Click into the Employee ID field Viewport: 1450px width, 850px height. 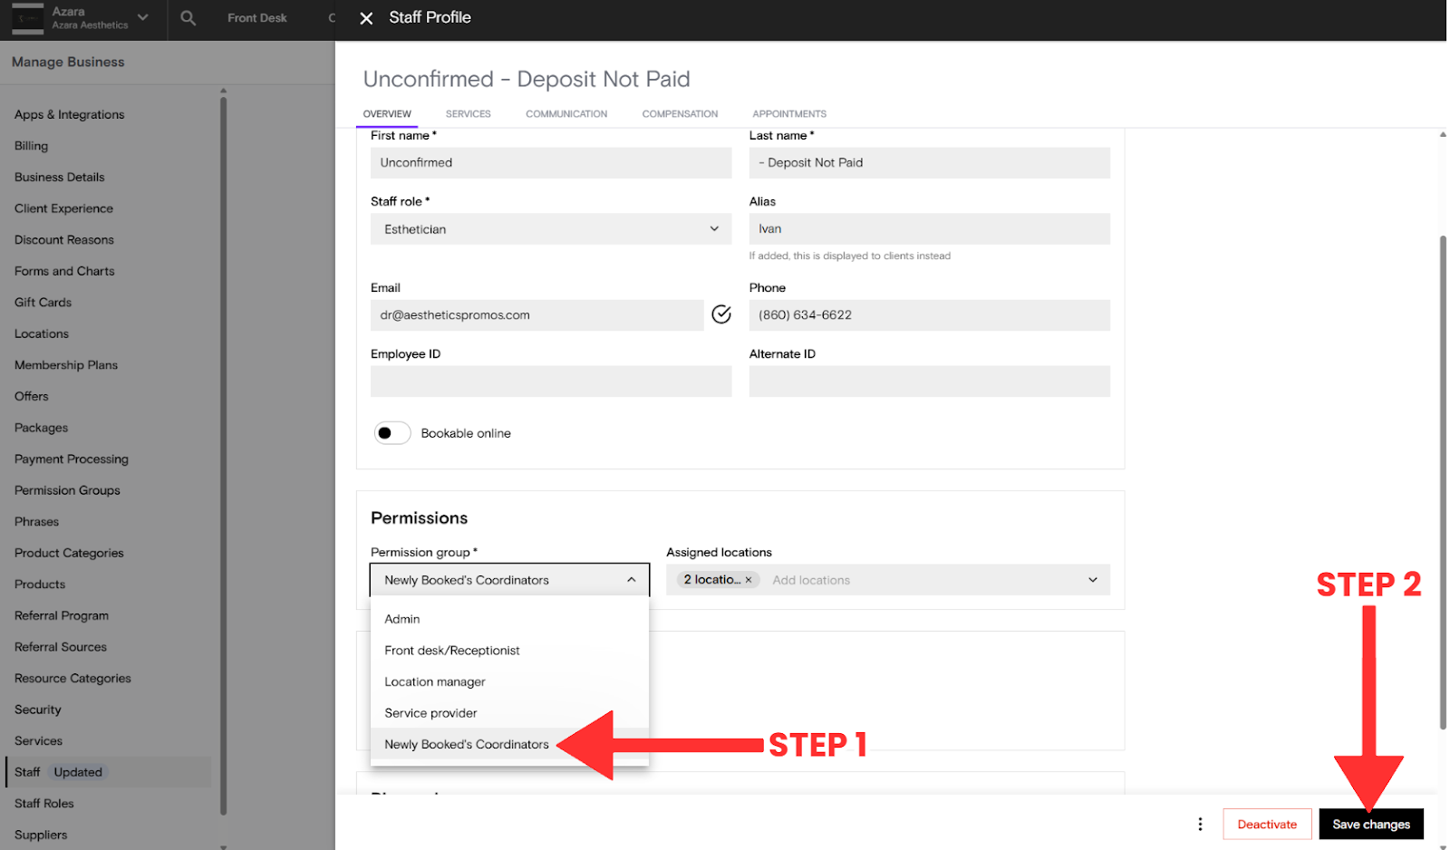point(550,382)
